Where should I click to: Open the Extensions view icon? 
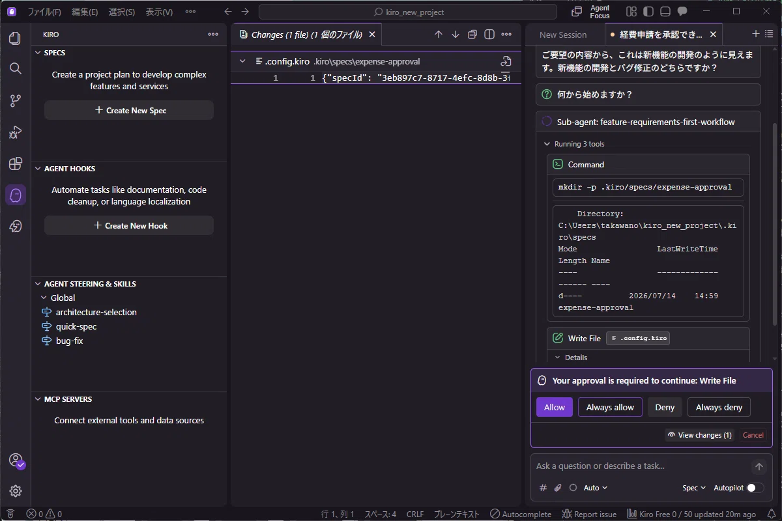click(16, 163)
